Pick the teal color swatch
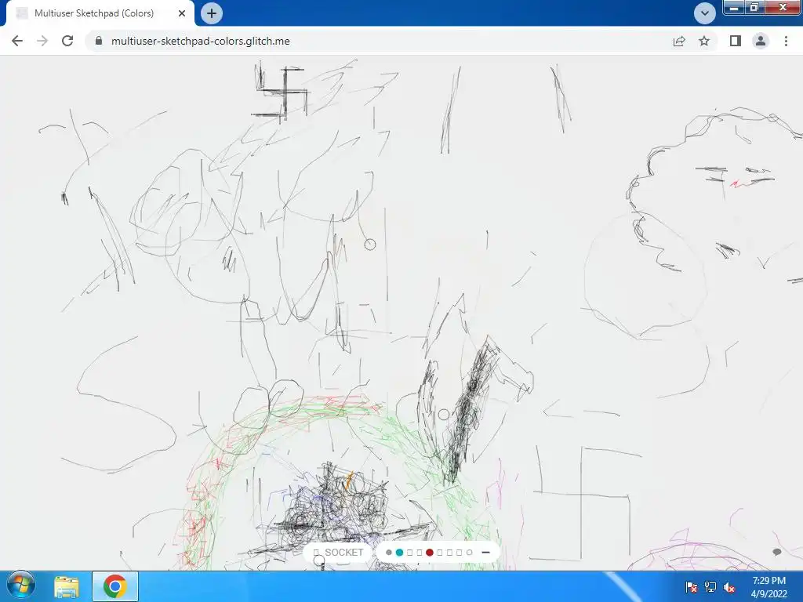 click(x=399, y=553)
